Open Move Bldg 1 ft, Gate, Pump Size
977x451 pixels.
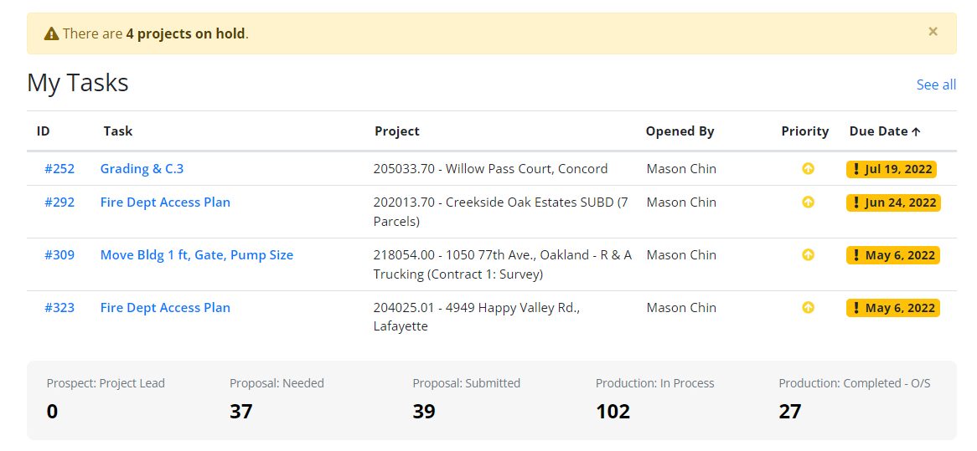pos(197,255)
